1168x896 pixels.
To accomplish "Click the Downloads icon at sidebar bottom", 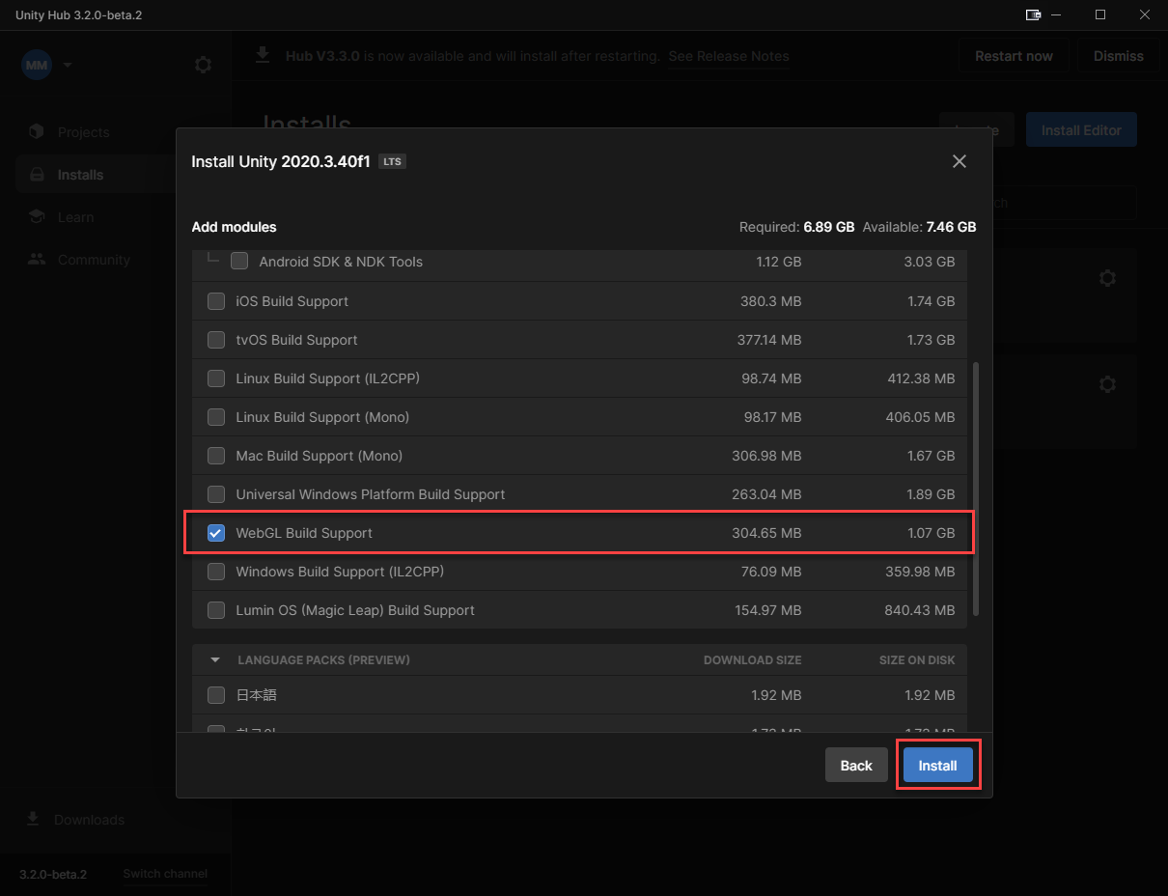I will (x=33, y=819).
